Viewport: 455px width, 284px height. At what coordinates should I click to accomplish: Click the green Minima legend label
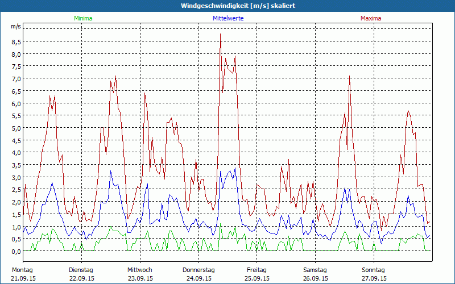[82, 18]
